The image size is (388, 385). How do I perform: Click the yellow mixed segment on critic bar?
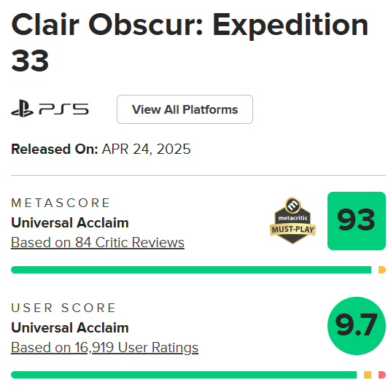[382, 270]
